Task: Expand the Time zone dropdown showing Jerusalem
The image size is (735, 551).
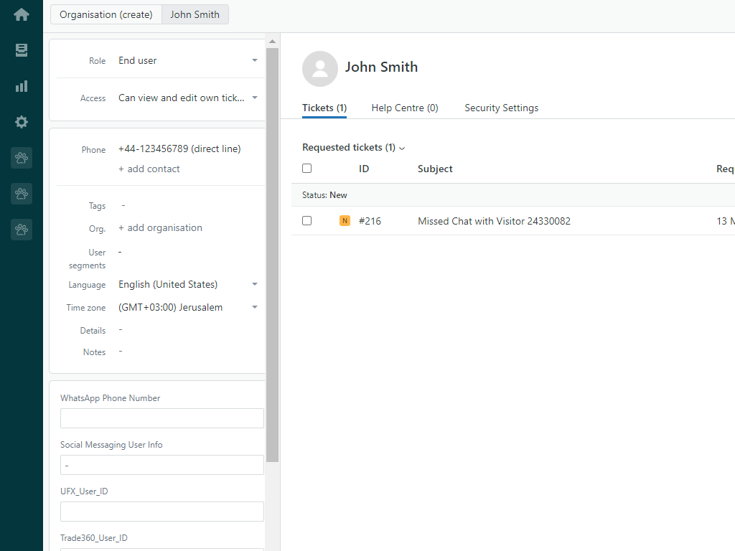Action: pyautogui.click(x=187, y=308)
